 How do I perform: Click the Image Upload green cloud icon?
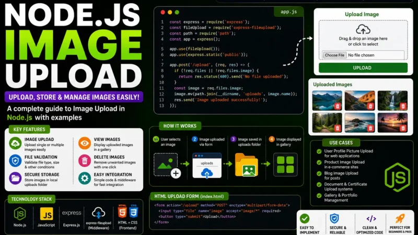point(16,143)
